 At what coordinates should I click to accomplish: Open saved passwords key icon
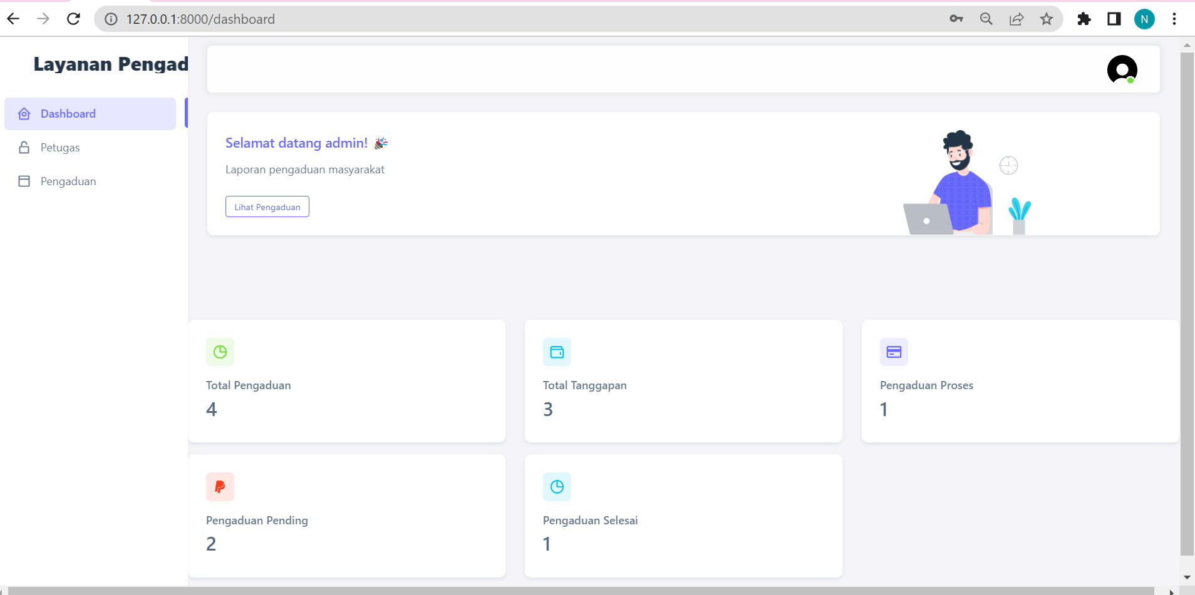956,19
